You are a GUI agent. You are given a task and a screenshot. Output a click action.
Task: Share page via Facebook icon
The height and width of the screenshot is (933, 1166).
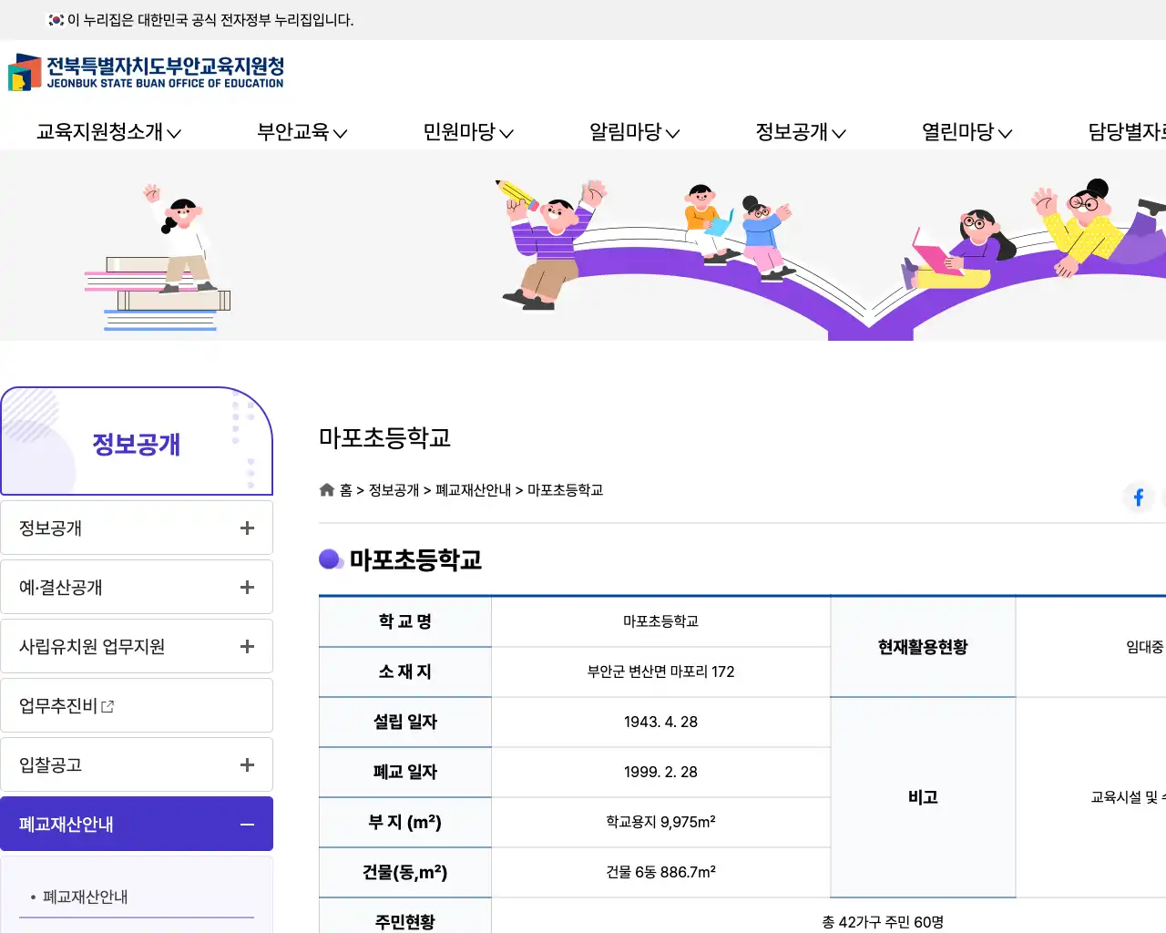[1139, 497]
